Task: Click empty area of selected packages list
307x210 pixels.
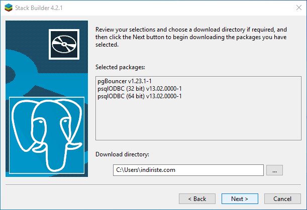Action: click(198, 120)
